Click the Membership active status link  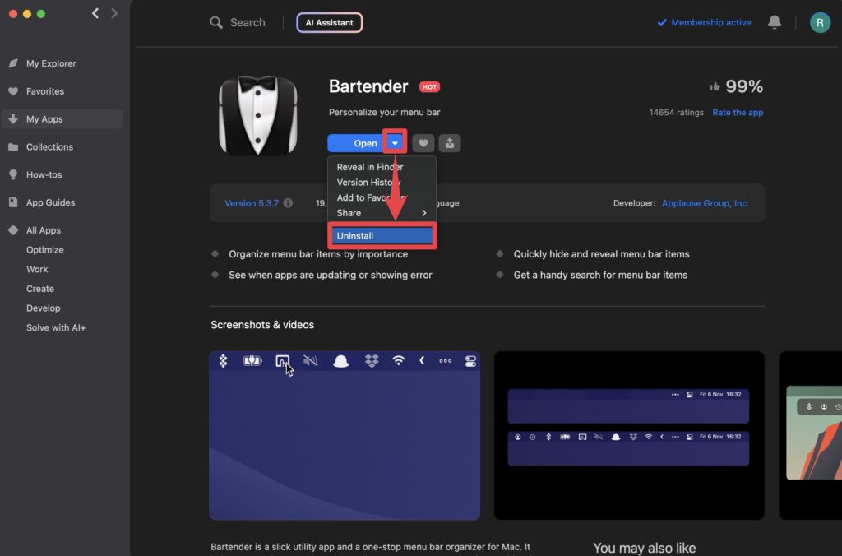tap(704, 22)
